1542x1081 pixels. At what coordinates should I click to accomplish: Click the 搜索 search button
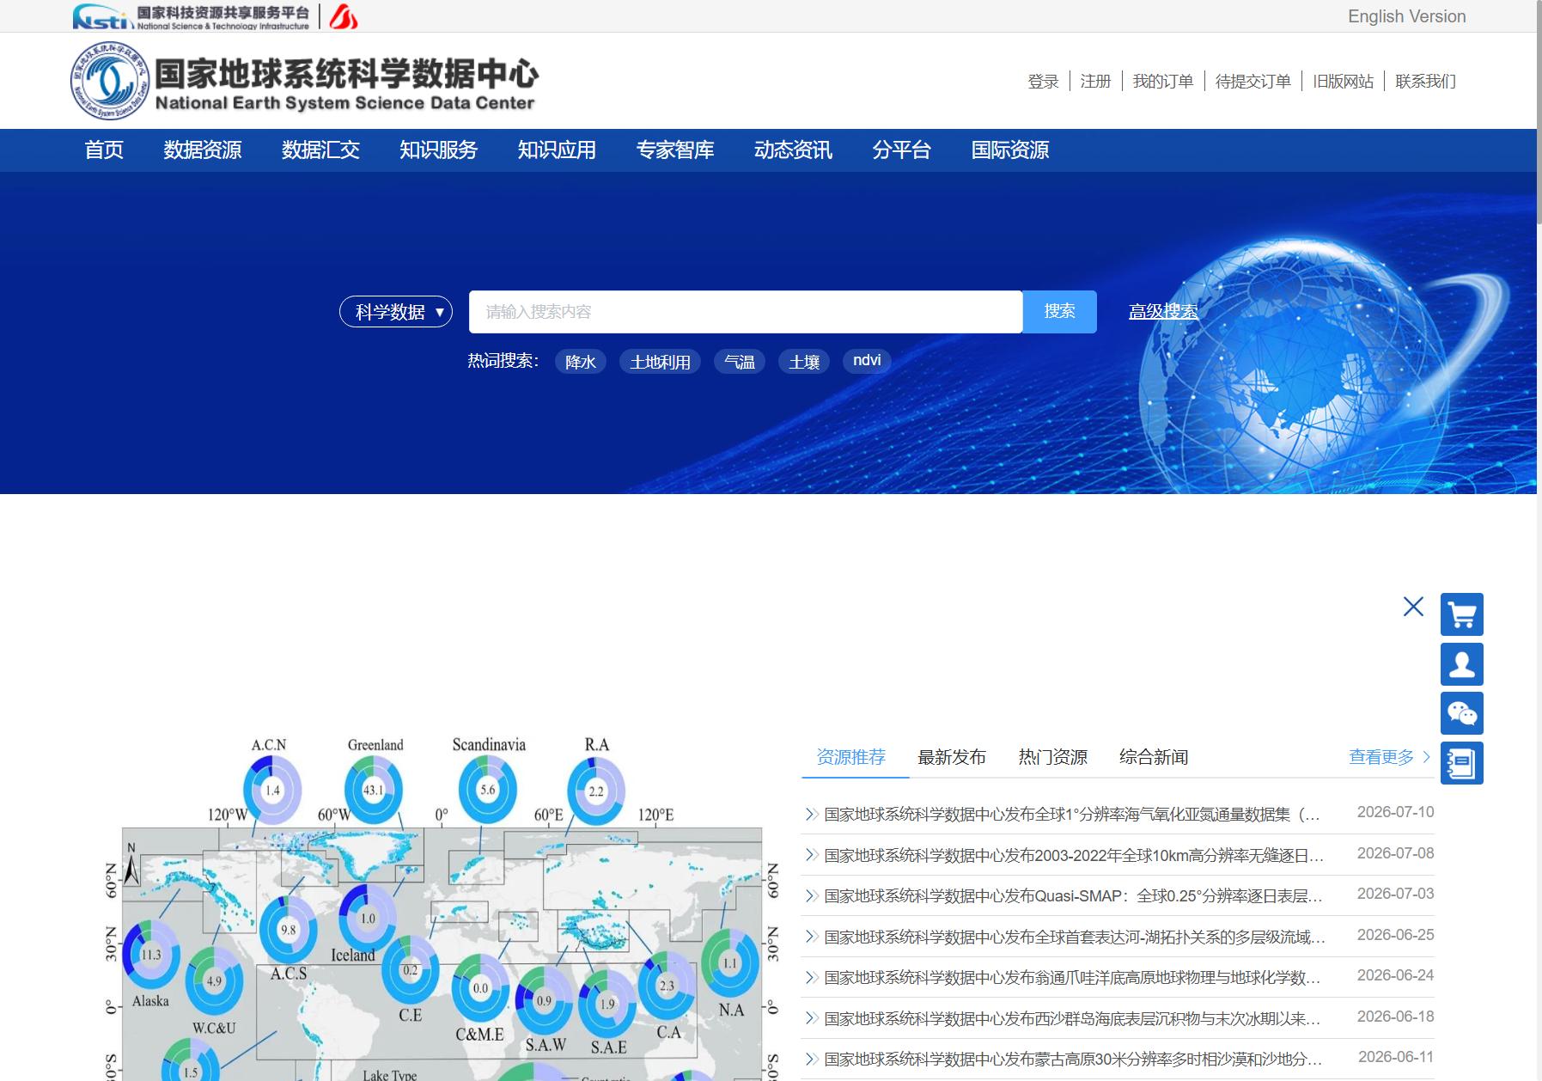point(1059,311)
